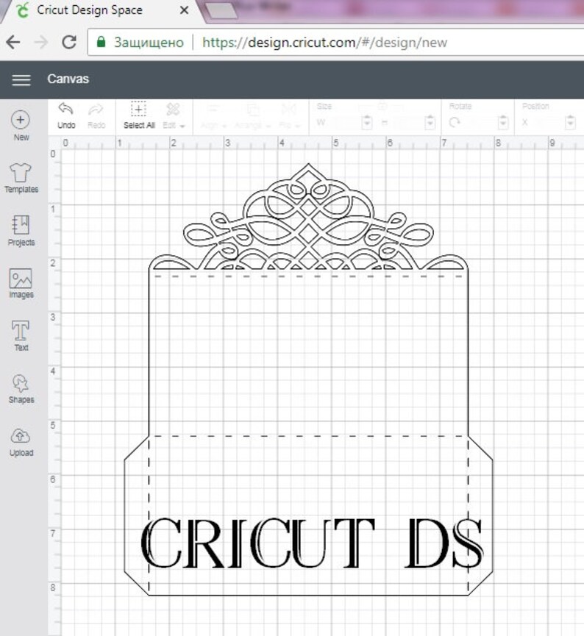Open the Edit dropdown
Screen dimensions: 584x636
pos(174,115)
